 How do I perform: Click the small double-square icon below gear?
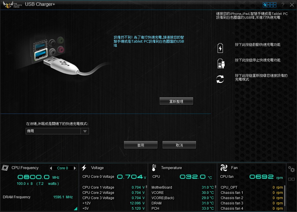pyautogui.click(x=291, y=179)
